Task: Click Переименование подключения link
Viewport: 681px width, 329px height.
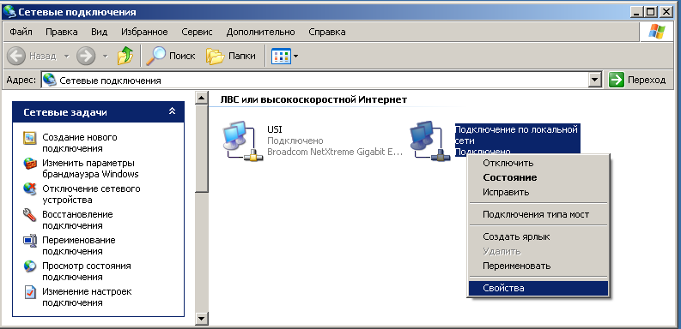Action: (x=79, y=245)
